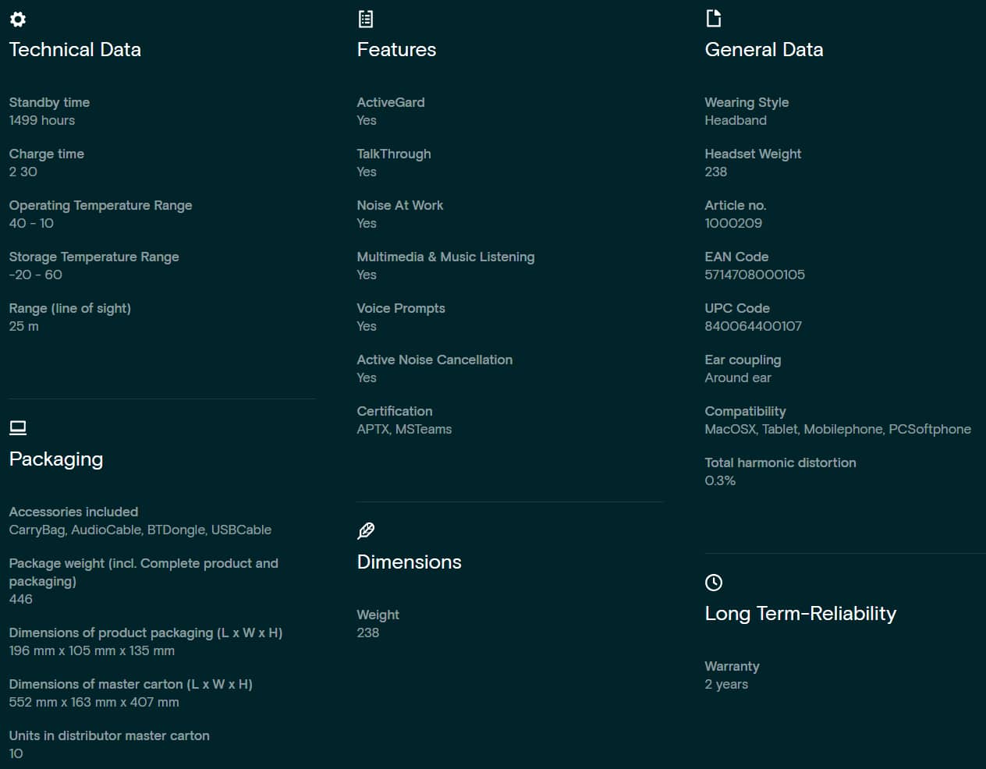Click the "TalkThrough" feature label
Screen dimensions: 986x769
click(394, 154)
